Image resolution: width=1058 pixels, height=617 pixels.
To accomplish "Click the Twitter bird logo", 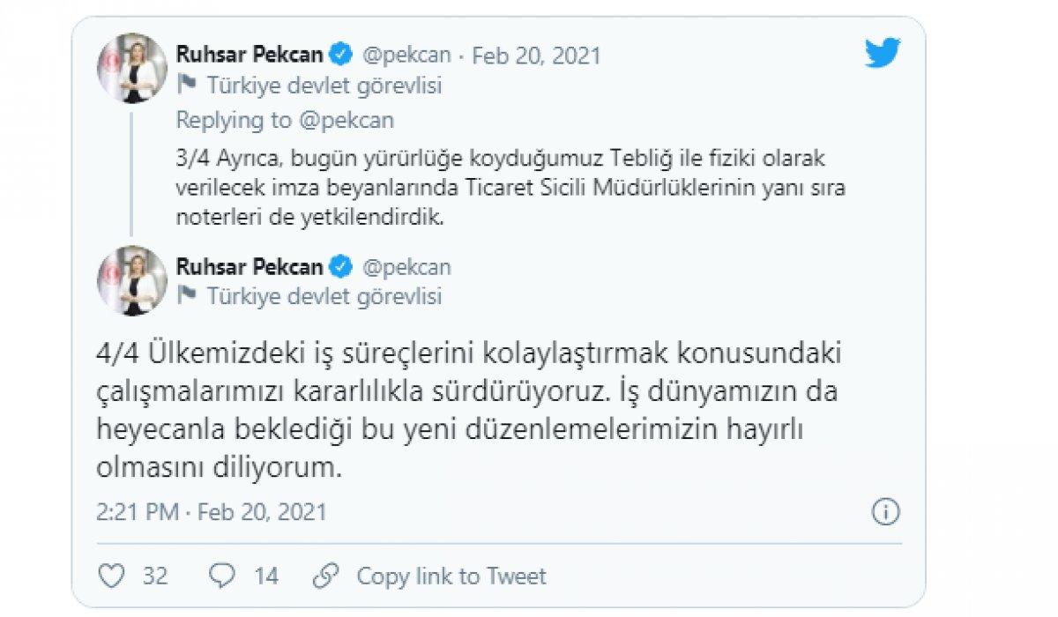I will click(883, 55).
